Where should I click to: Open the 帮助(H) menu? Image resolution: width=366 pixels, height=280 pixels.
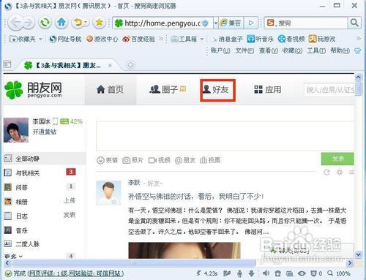[x=340, y=50]
